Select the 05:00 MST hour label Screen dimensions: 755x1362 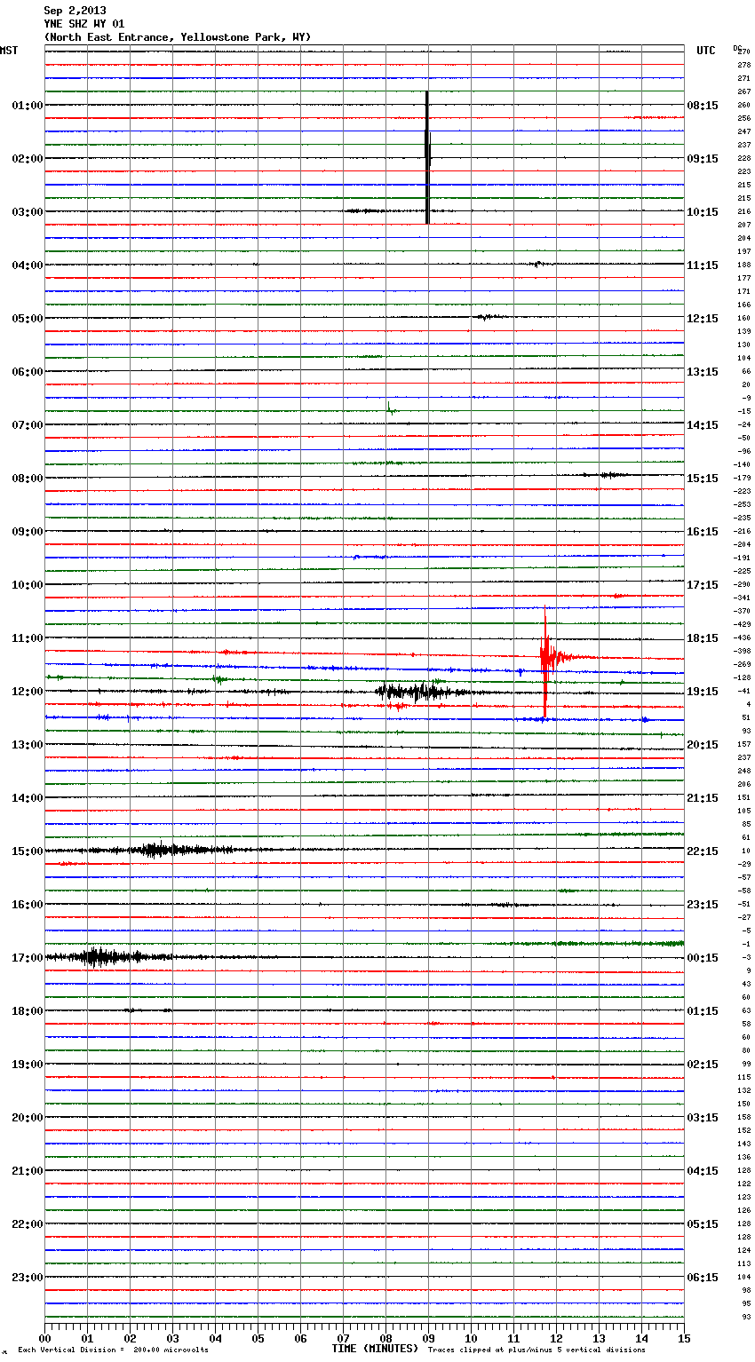(28, 319)
